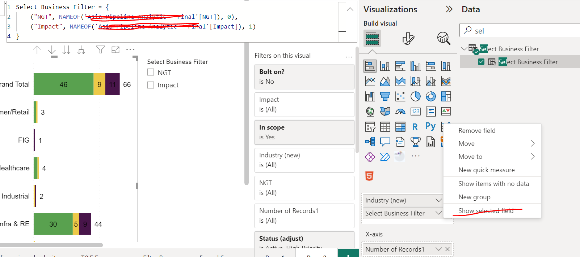Select the funnel chart visual
This screenshot has width=580, height=257.
coord(385,96)
